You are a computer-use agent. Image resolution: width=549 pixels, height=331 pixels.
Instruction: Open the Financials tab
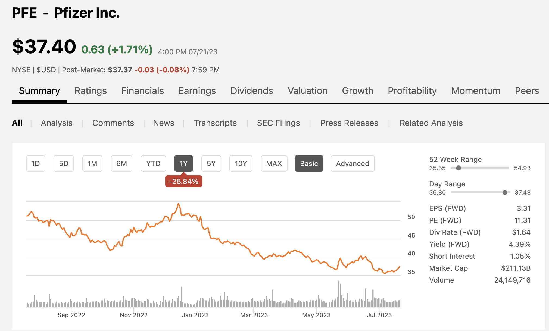pyautogui.click(x=142, y=91)
